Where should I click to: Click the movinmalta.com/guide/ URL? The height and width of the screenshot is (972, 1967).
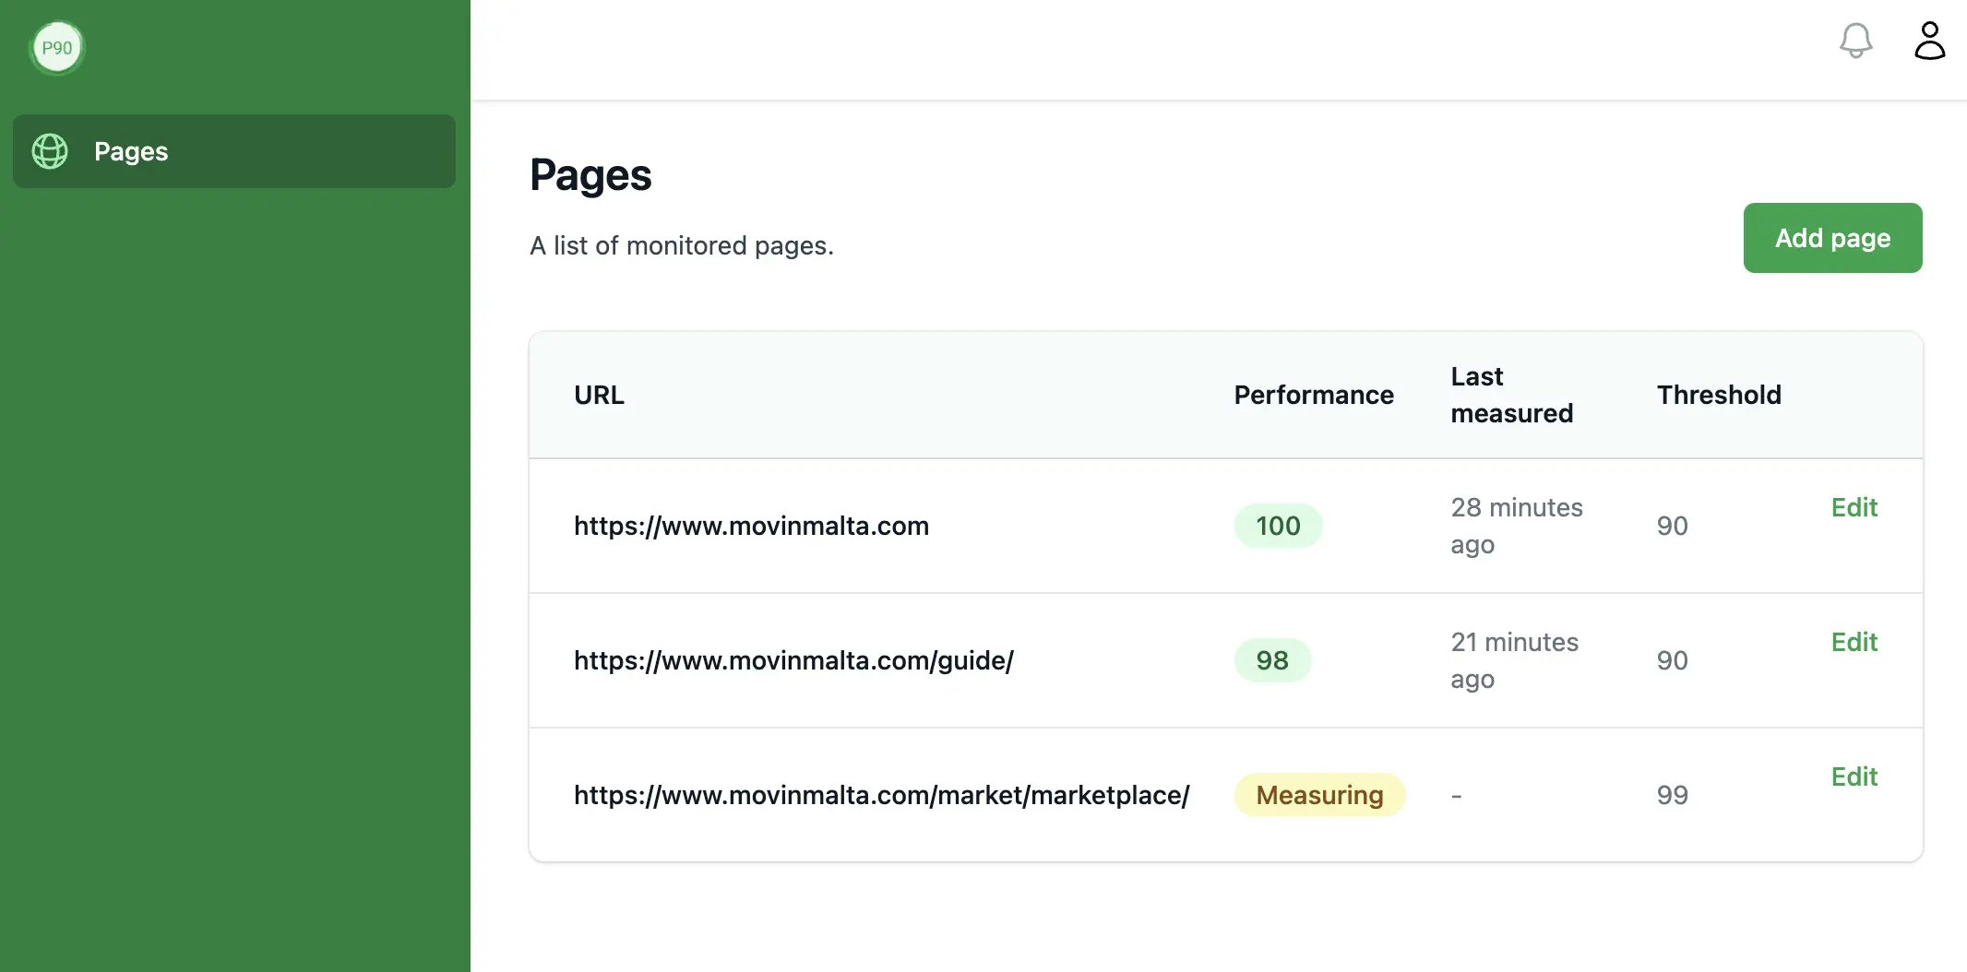pos(793,660)
